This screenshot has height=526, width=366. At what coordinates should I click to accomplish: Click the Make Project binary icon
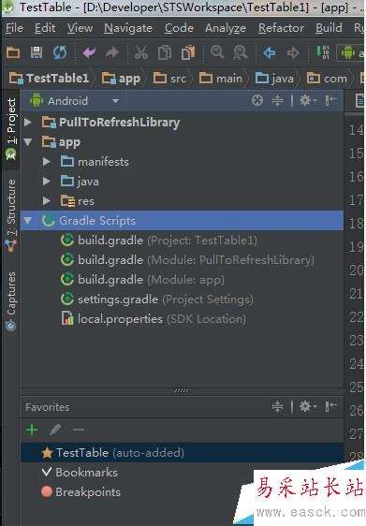tap(322, 52)
